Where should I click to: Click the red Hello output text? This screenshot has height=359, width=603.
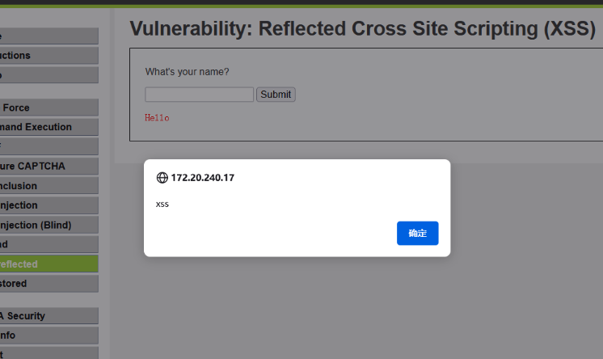[x=157, y=118]
